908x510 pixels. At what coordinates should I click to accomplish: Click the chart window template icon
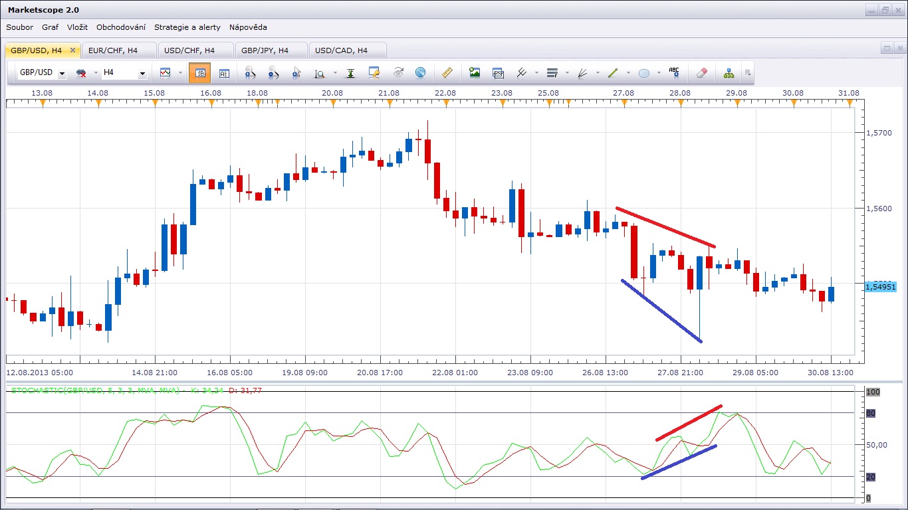coord(498,73)
